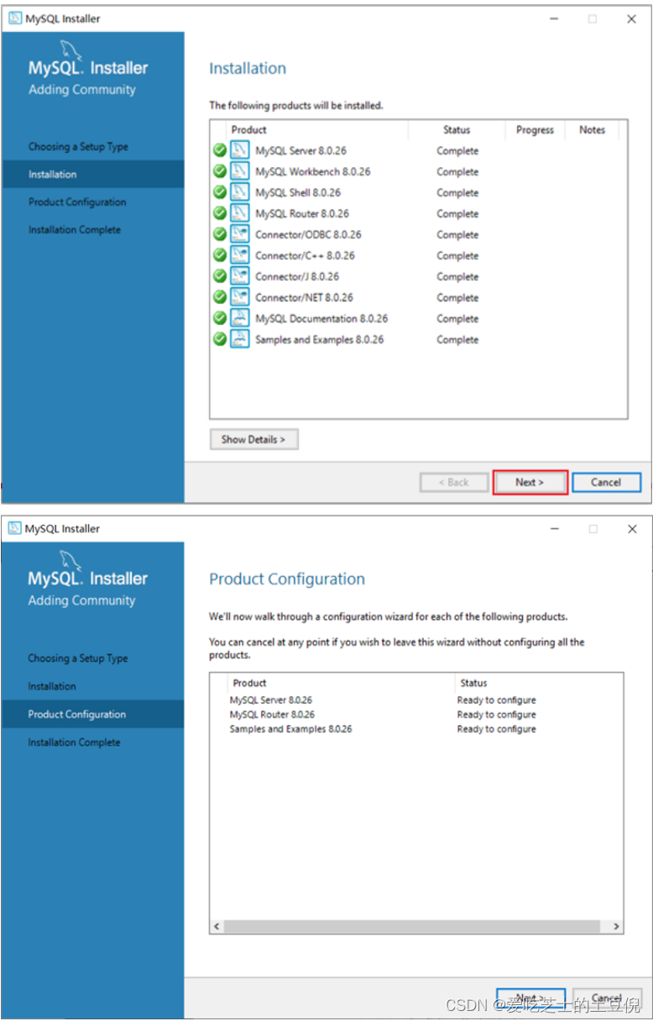Click the disabled Back button in Installation window
This screenshot has width=653, height=1021.
tap(454, 482)
